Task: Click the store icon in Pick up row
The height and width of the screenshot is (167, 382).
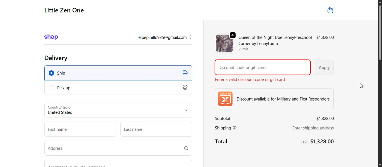Action: 185,88
